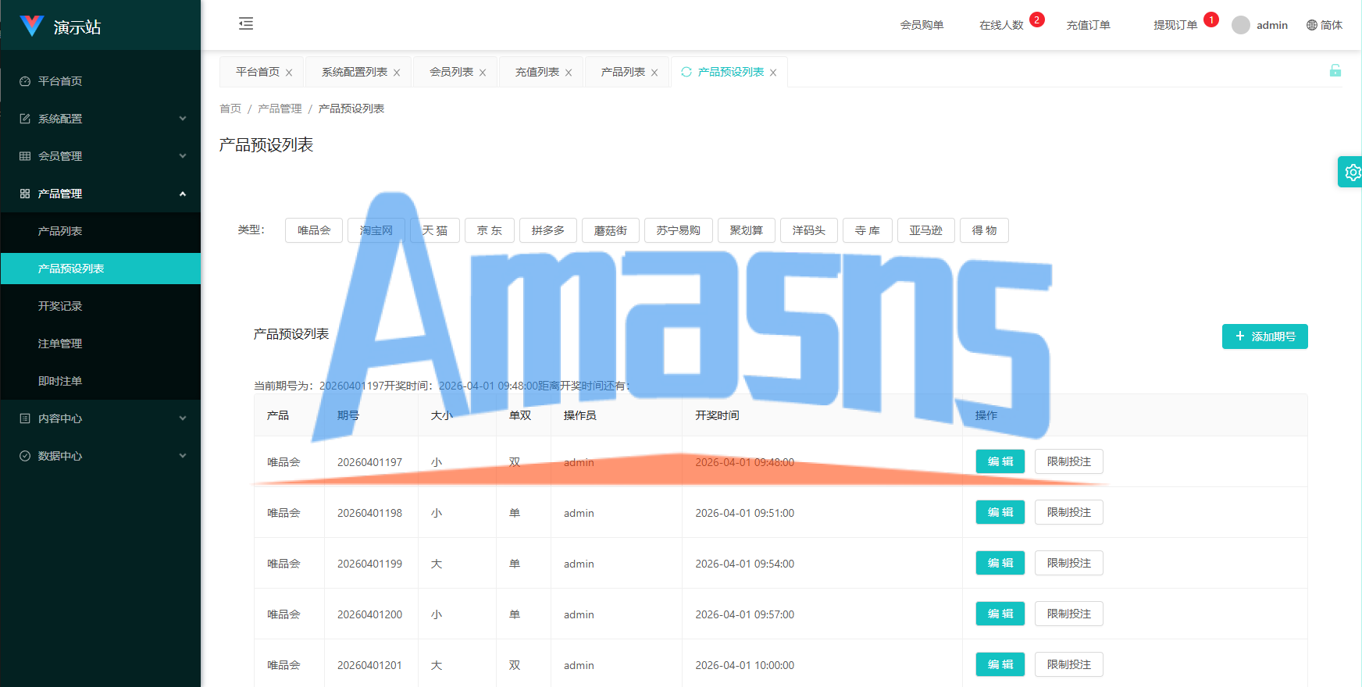Close the 系统配置列表 tab

click(x=397, y=73)
